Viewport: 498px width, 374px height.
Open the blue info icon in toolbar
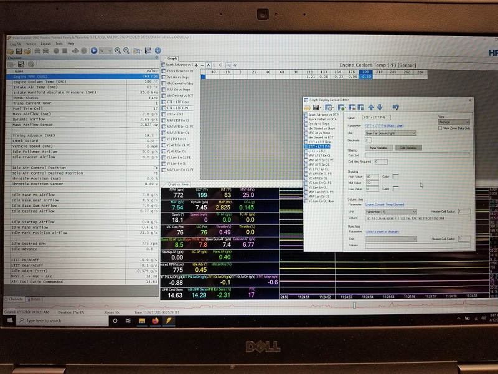(158, 50)
